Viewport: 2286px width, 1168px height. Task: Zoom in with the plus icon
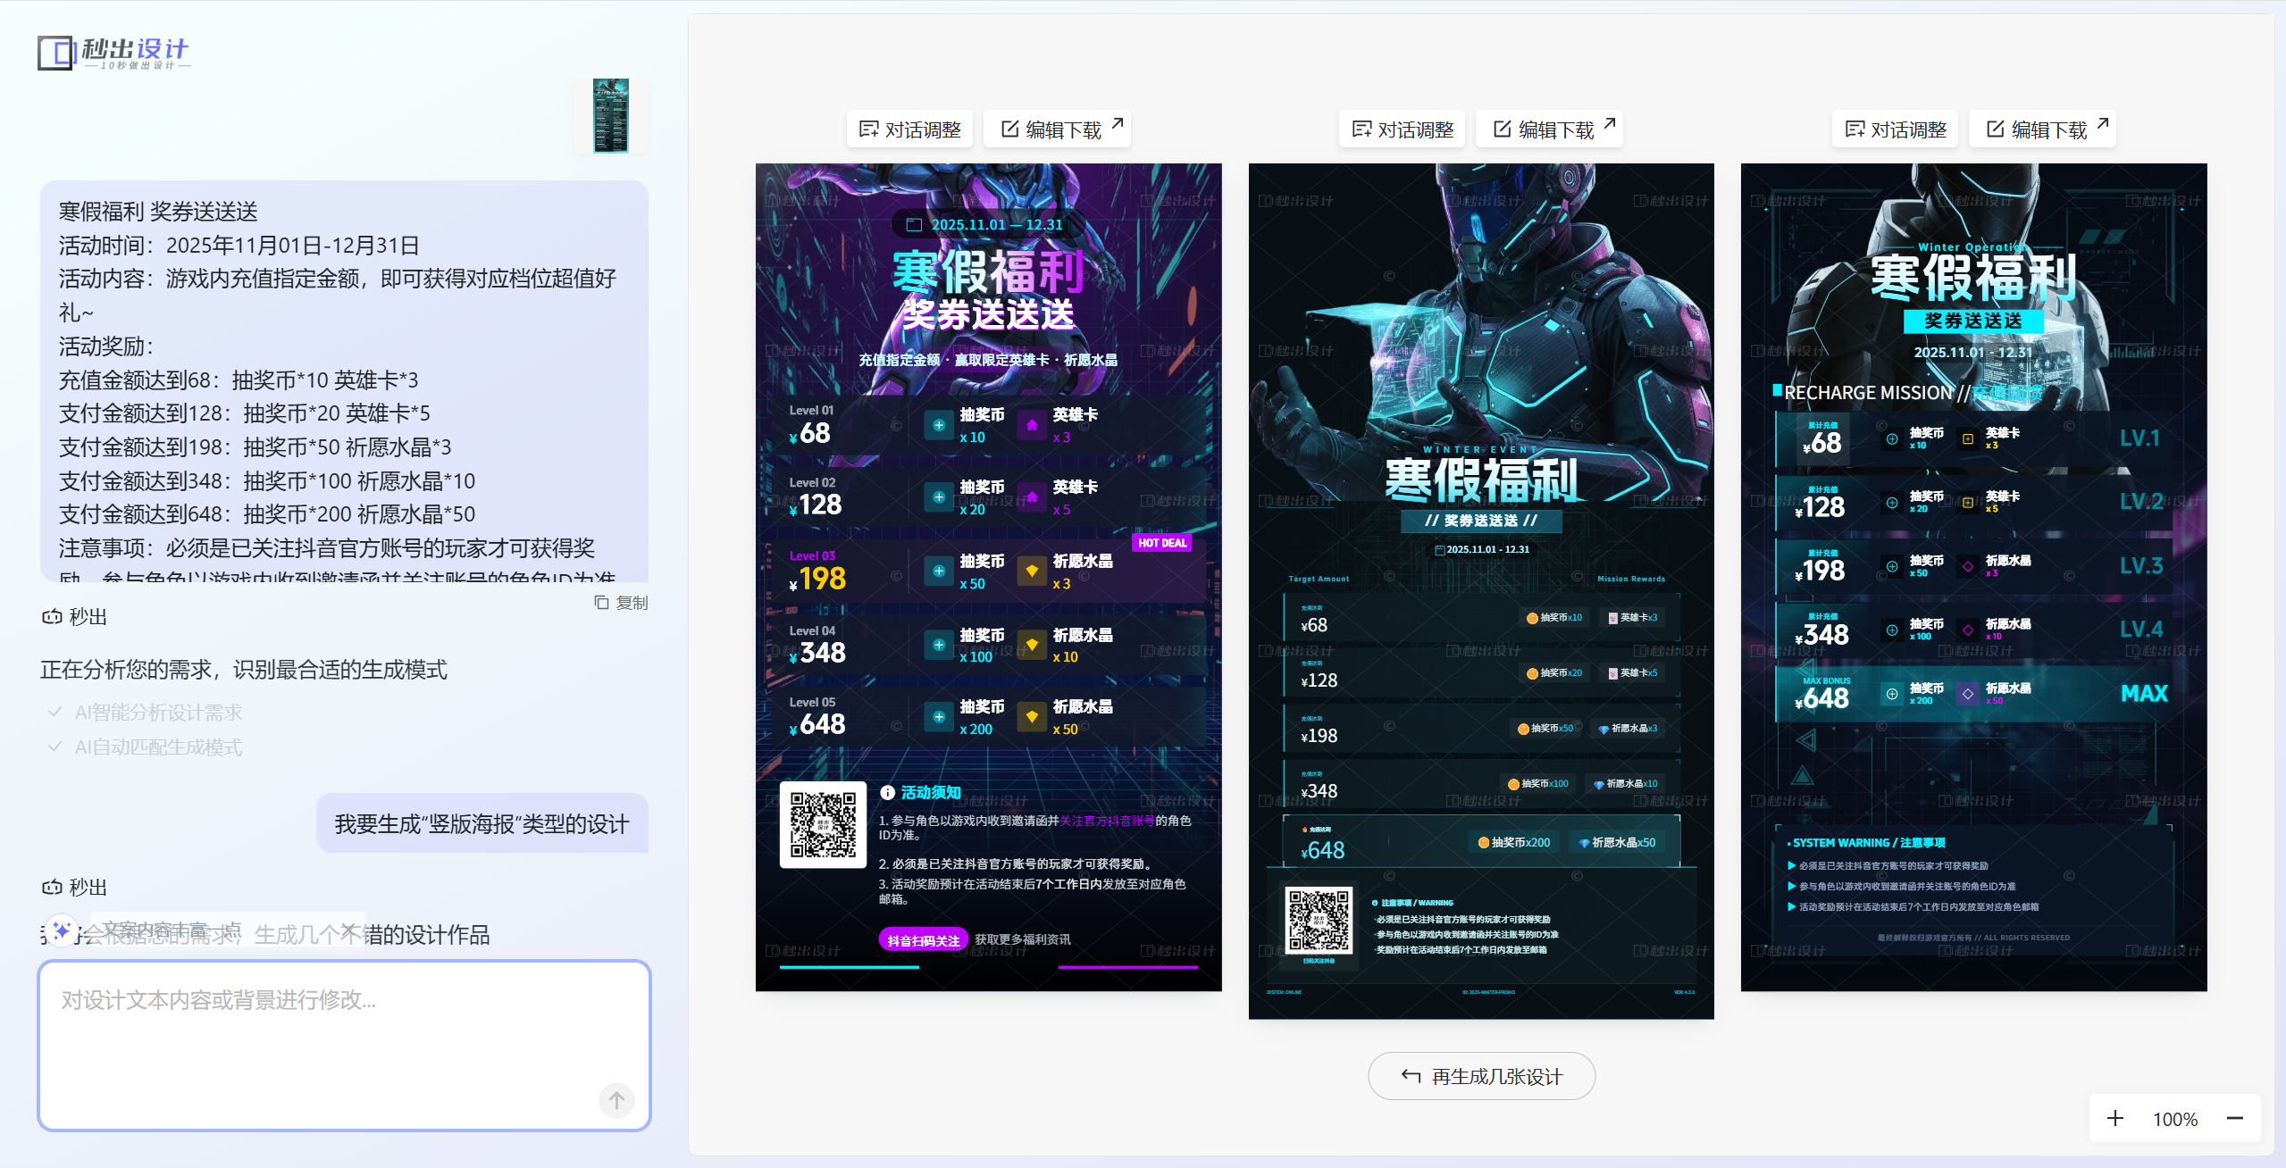(x=2115, y=1119)
